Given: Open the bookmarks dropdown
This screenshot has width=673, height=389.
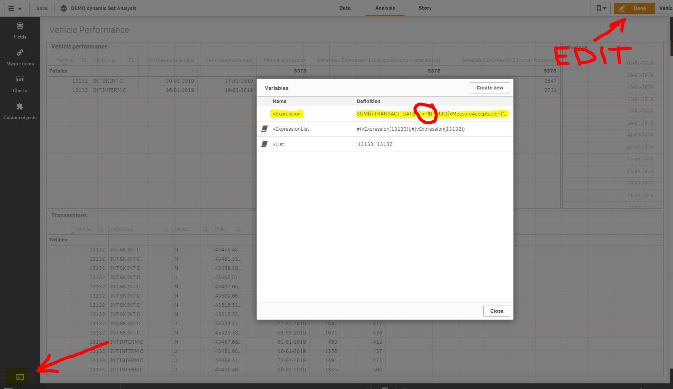Looking at the screenshot, I should click(600, 8).
